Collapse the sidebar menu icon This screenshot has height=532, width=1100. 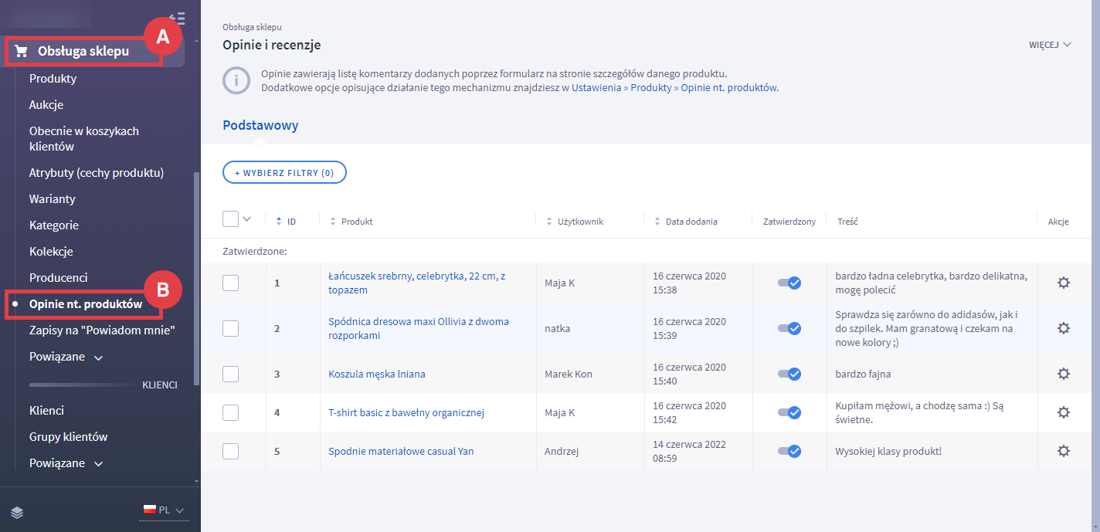pos(177,18)
